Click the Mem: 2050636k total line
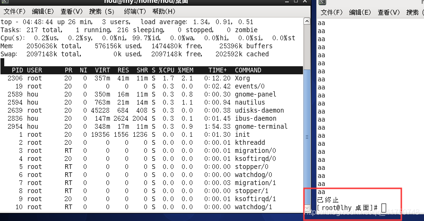 137,46
